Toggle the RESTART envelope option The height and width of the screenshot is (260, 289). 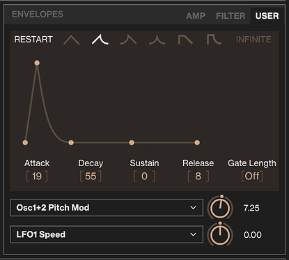[33, 40]
